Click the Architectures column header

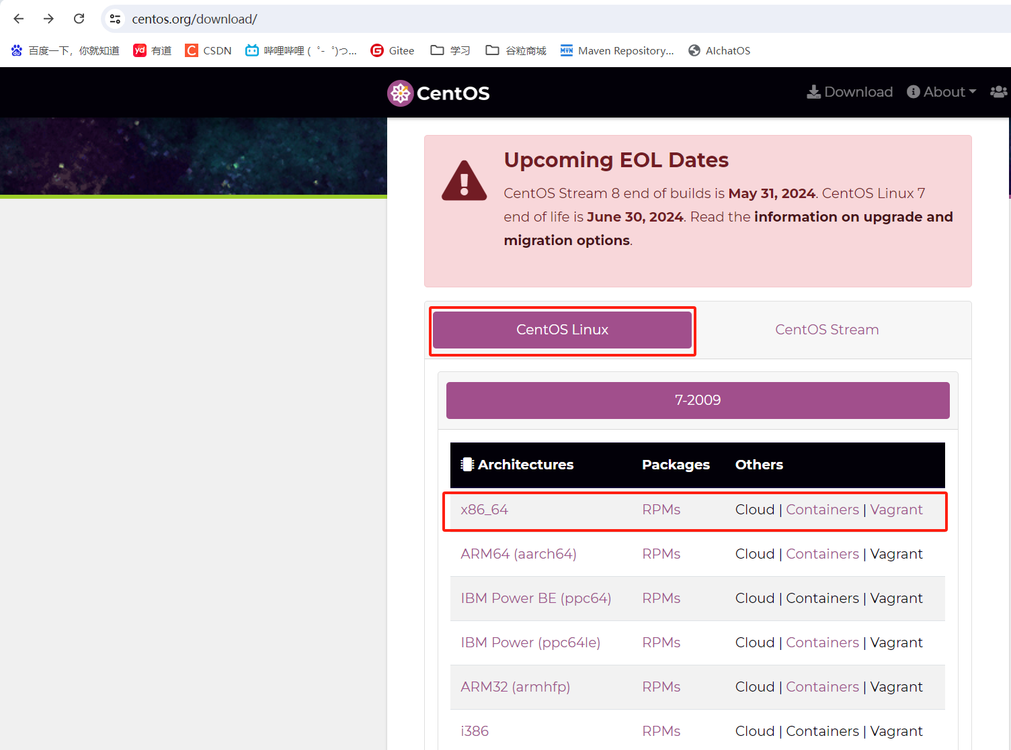pos(517,465)
